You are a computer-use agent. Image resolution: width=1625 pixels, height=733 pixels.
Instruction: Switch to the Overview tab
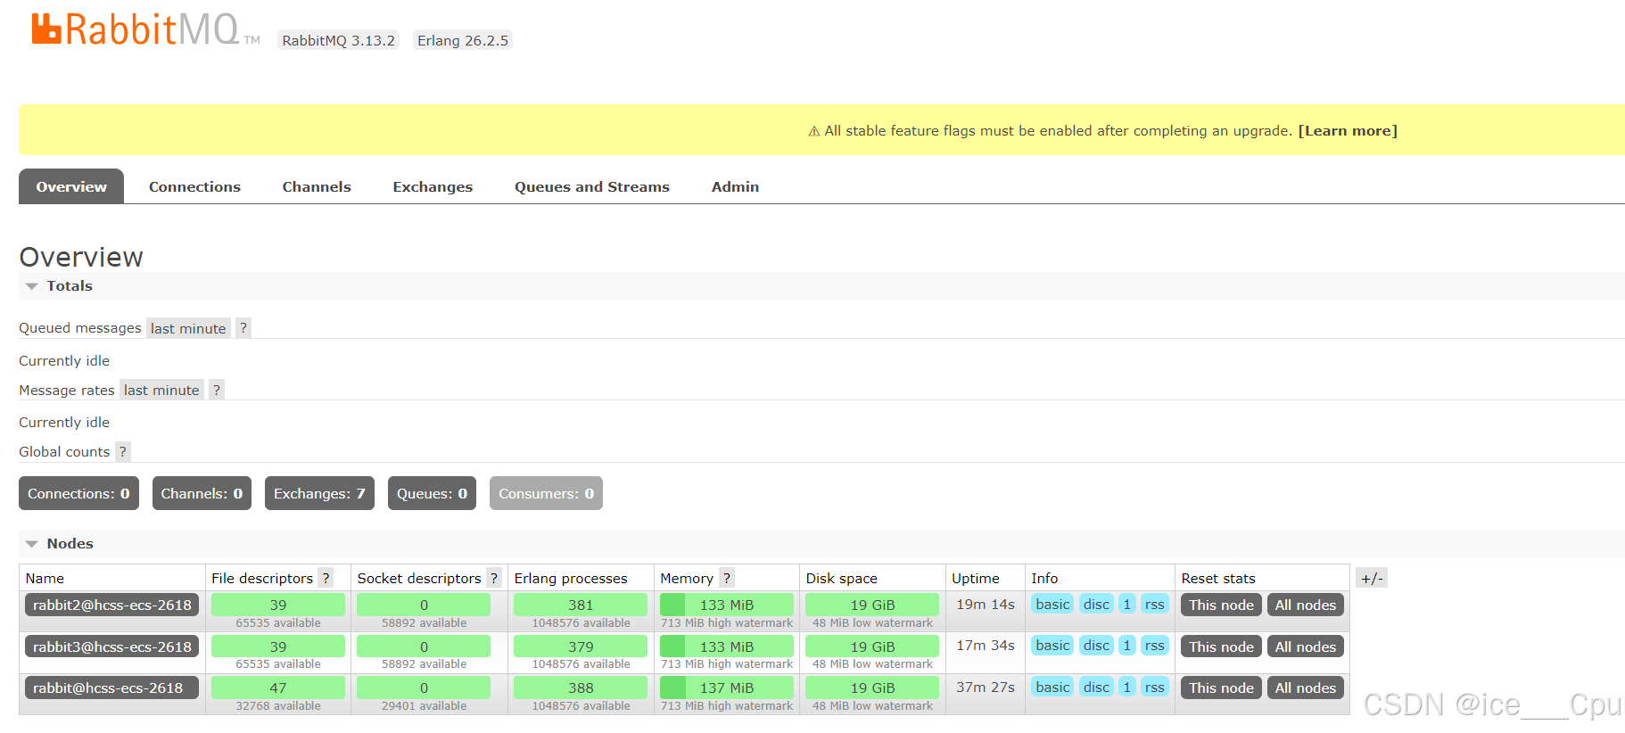(x=71, y=186)
